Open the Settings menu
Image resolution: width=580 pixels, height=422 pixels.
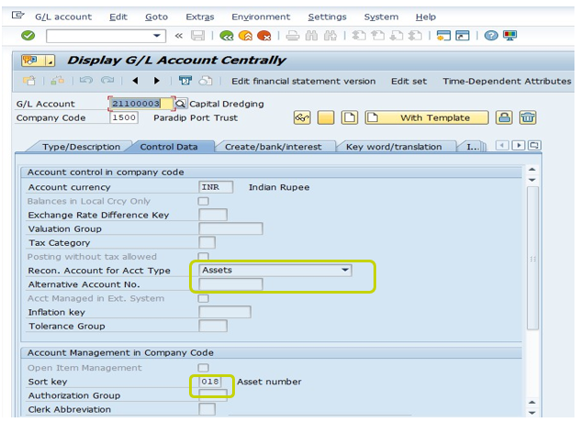pyautogui.click(x=328, y=17)
